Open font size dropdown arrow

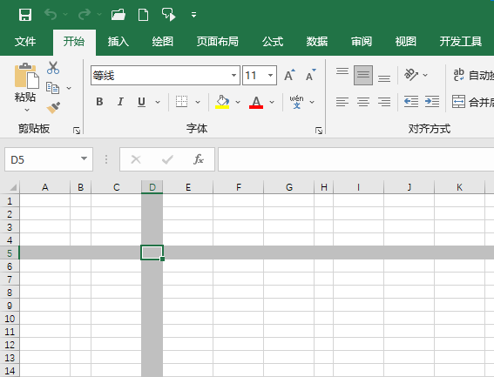tap(270, 75)
